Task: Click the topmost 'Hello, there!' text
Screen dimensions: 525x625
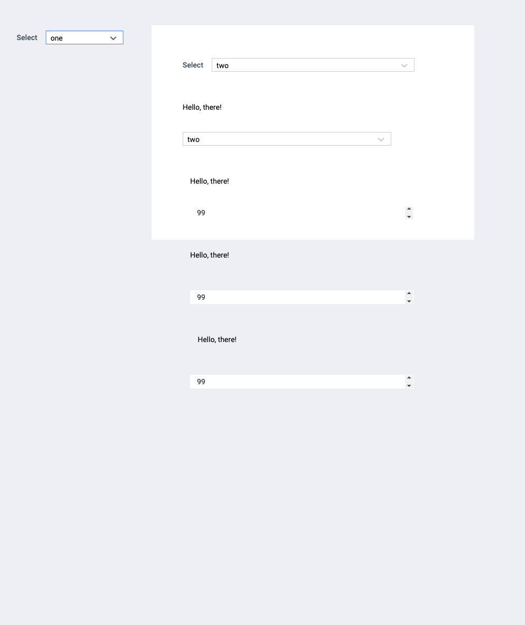Action: [202, 107]
